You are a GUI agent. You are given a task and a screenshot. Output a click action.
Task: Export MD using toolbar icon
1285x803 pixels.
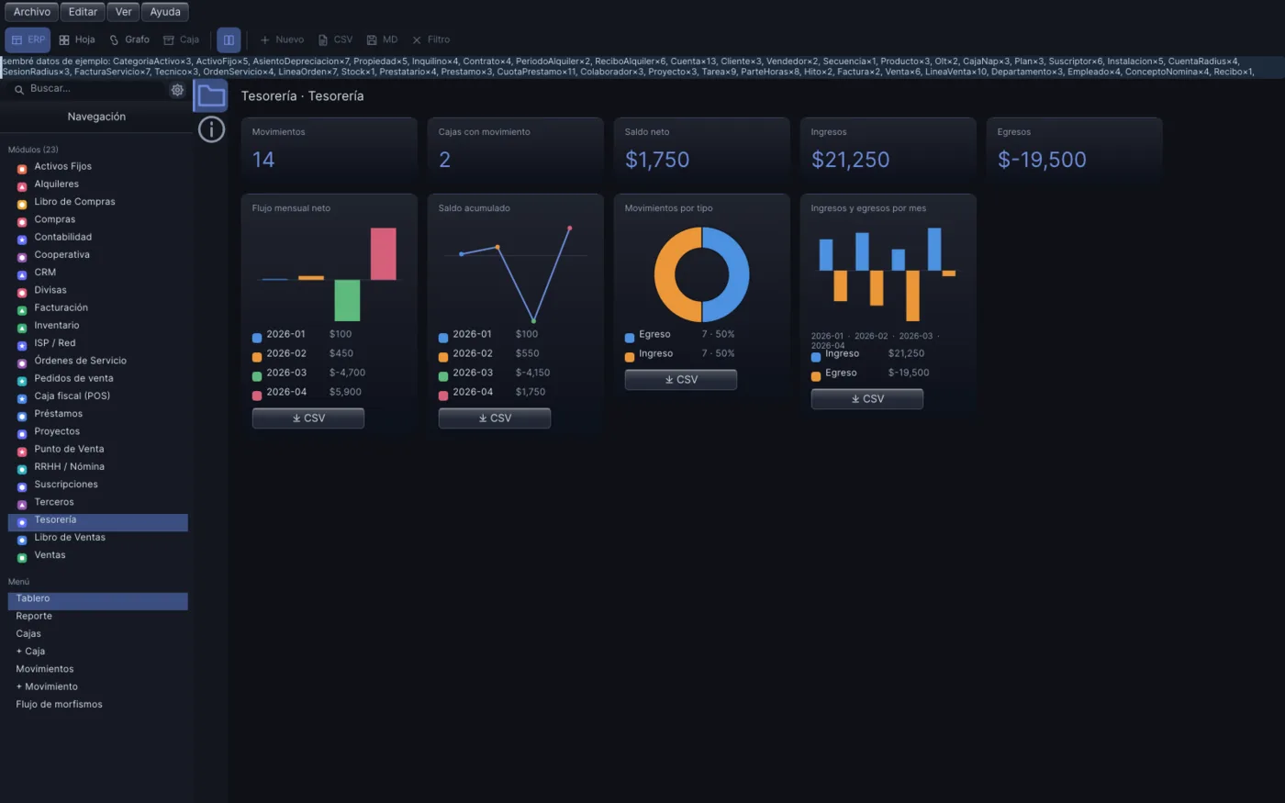pyautogui.click(x=382, y=39)
